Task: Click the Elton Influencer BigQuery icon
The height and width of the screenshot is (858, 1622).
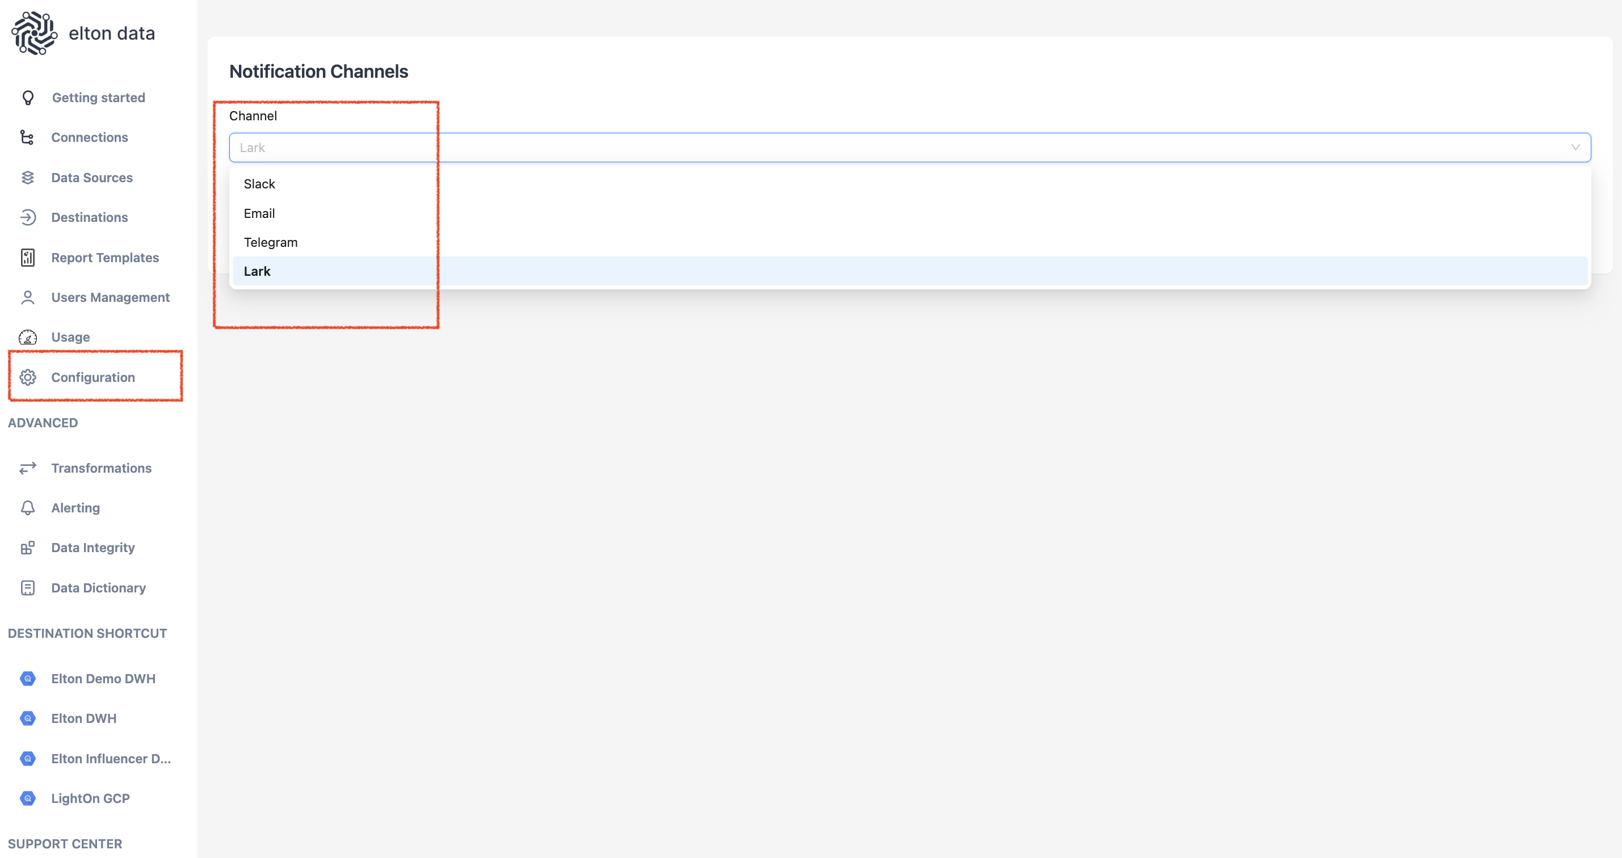Action: coord(28,759)
